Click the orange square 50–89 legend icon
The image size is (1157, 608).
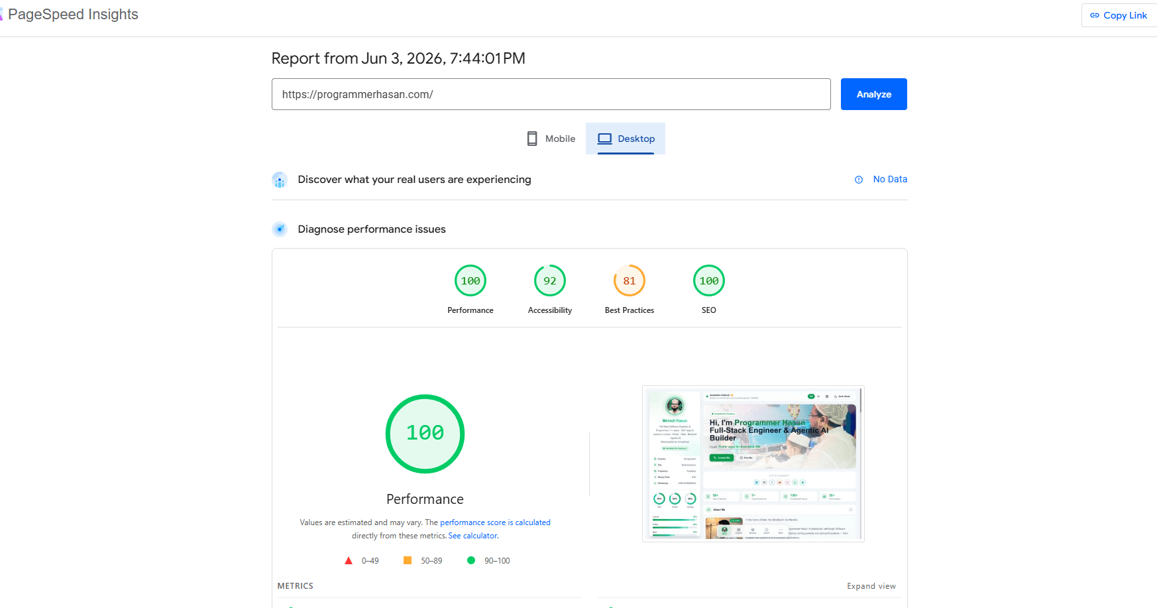click(x=408, y=560)
